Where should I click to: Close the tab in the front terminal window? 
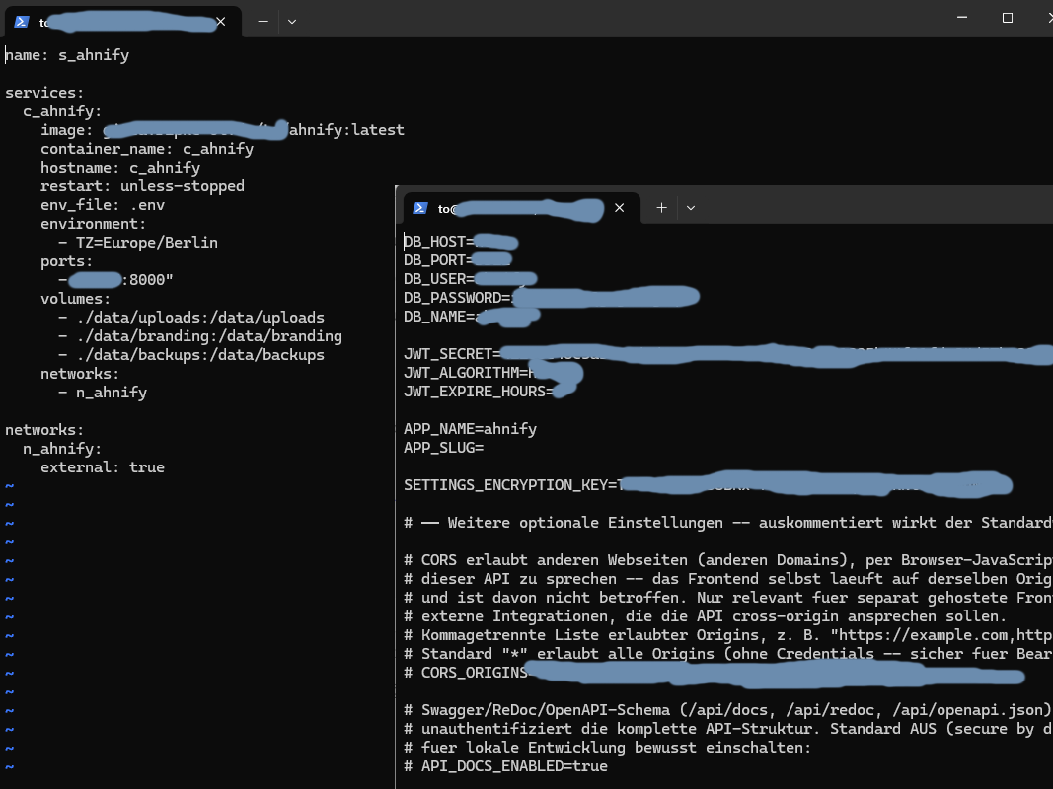[619, 208]
